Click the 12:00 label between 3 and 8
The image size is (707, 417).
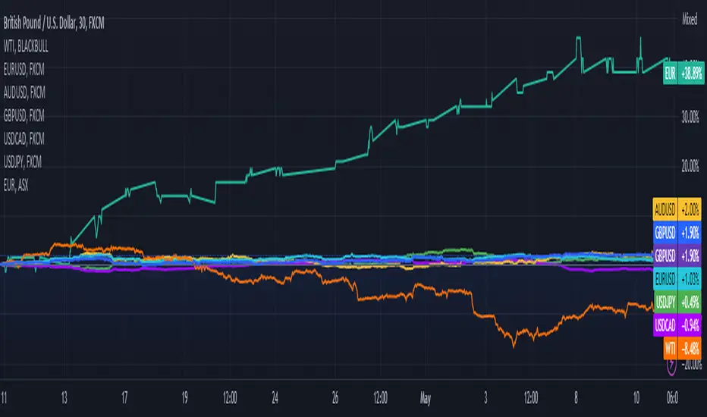tap(531, 398)
